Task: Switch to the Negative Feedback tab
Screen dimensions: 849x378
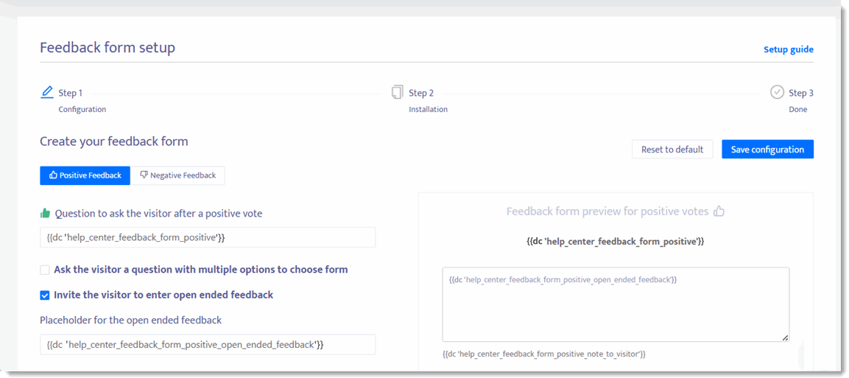Action: pyautogui.click(x=177, y=175)
